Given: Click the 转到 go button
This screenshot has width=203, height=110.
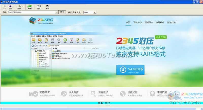Looking at the screenshot, I should (x=62, y=12).
